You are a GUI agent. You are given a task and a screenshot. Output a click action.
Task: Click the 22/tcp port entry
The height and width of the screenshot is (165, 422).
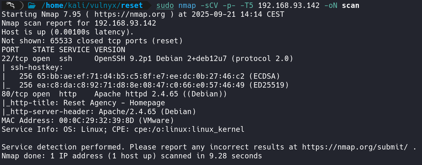point(13,58)
